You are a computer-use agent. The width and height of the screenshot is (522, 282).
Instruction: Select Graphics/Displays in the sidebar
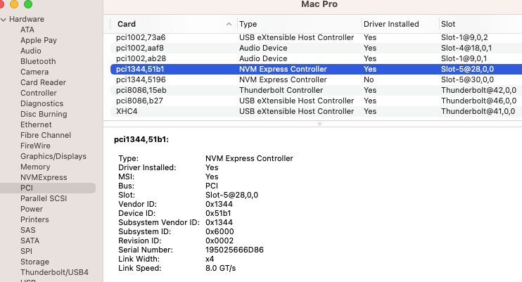53,156
